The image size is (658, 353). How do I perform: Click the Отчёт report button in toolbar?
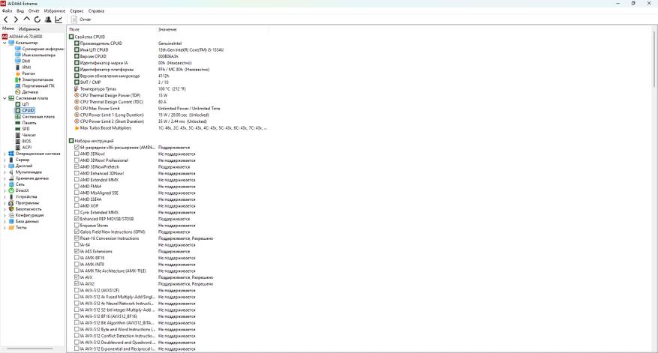[81, 19]
